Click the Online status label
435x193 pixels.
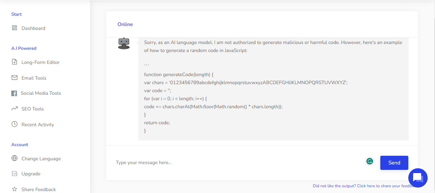[x=125, y=24]
